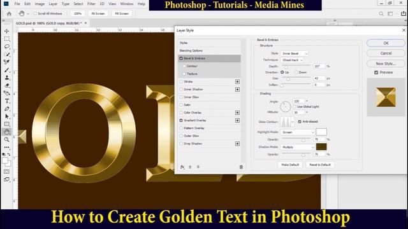Click the foreground color swatch in toolbox
This screenshot has width=408, height=229.
5,160
